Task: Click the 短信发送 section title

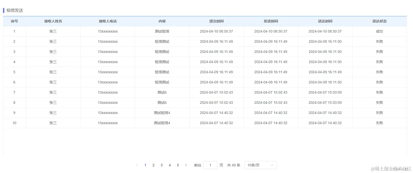Action: pyautogui.click(x=15, y=10)
